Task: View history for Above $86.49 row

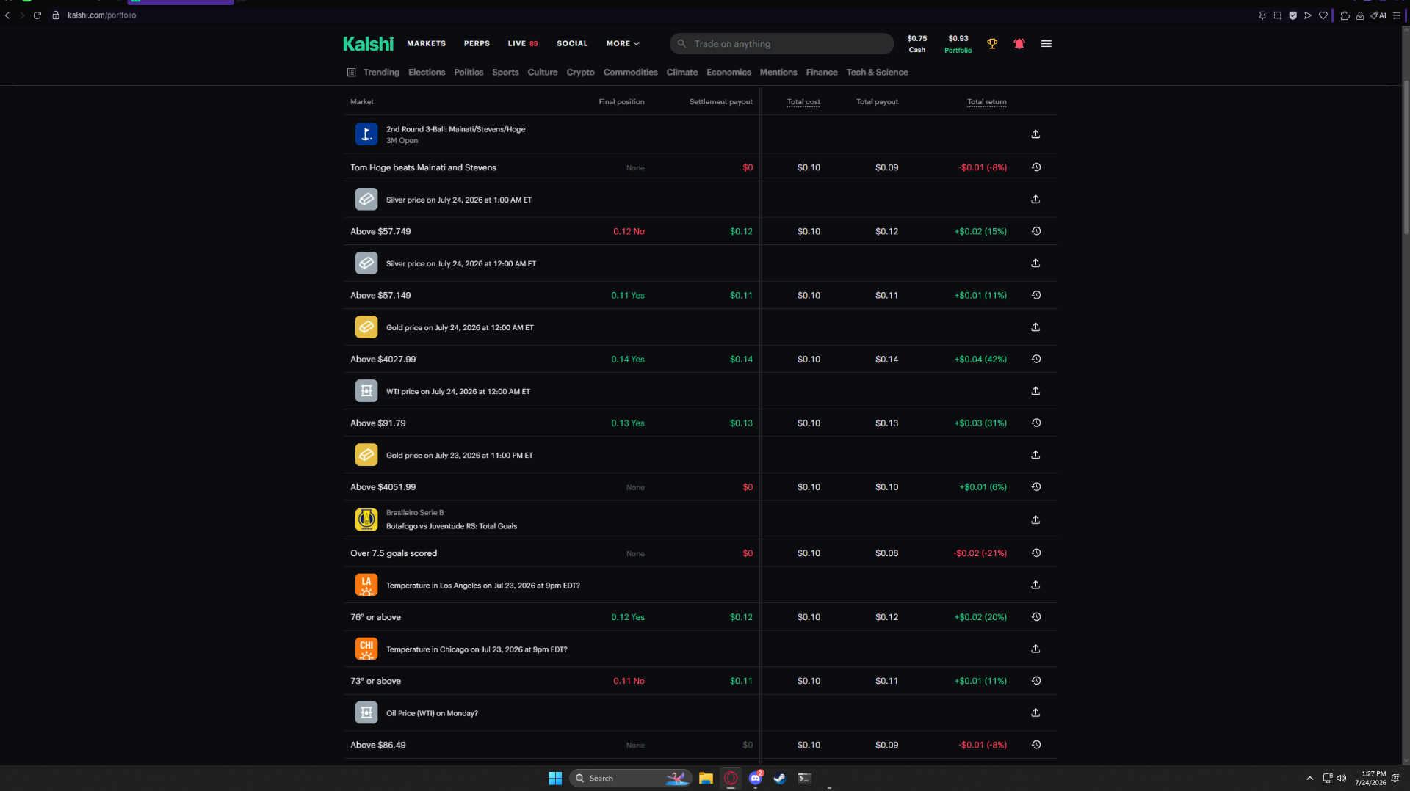Action: point(1035,745)
